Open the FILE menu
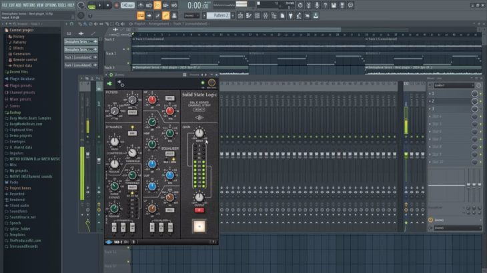The image size is (487, 273). [5, 5]
